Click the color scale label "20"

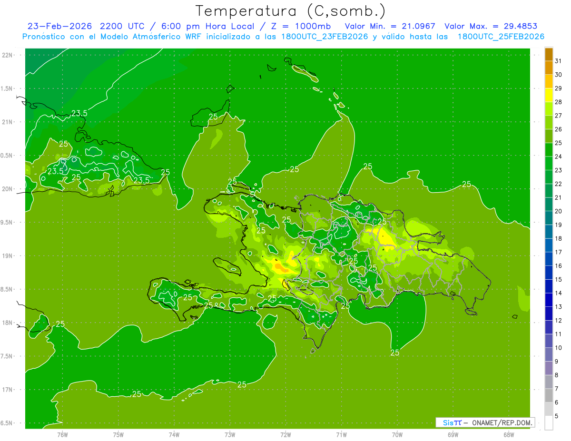(558, 211)
